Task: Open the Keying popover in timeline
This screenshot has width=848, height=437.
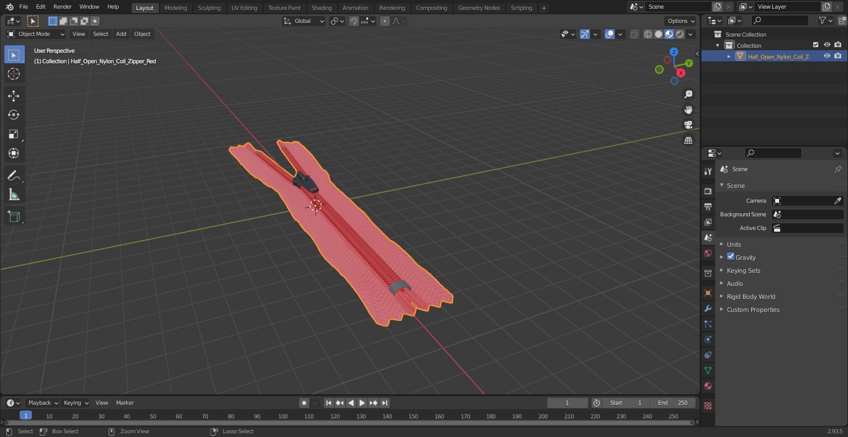Action: 76,403
